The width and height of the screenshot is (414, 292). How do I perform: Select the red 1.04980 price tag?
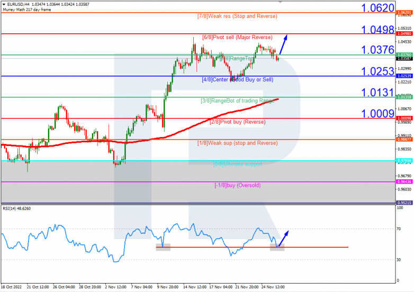coord(404,33)
